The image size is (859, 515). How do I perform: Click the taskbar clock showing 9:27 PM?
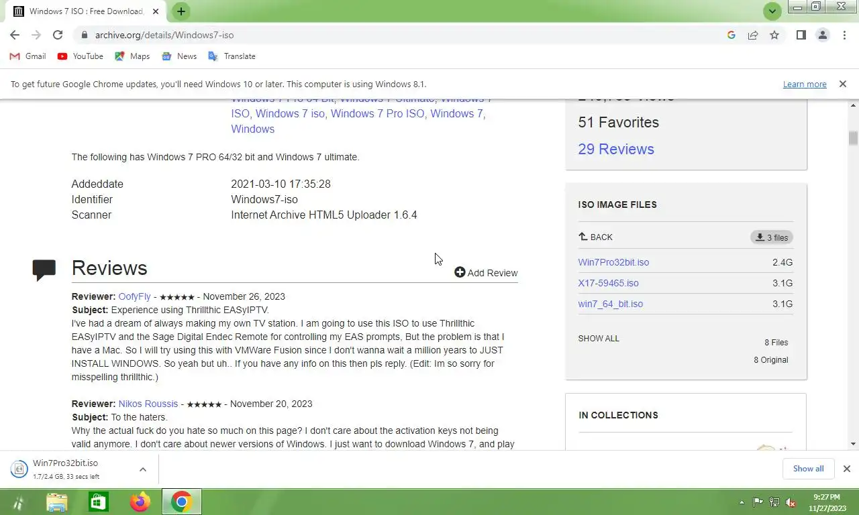tap(826, 502)
